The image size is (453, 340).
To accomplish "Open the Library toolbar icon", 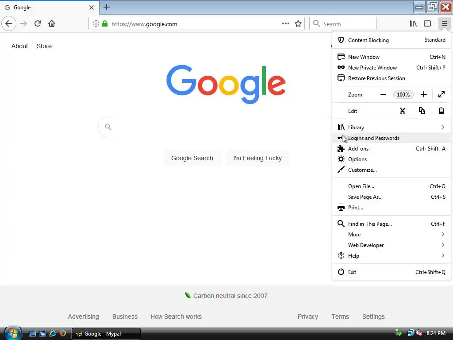I will tap(413, 24).
